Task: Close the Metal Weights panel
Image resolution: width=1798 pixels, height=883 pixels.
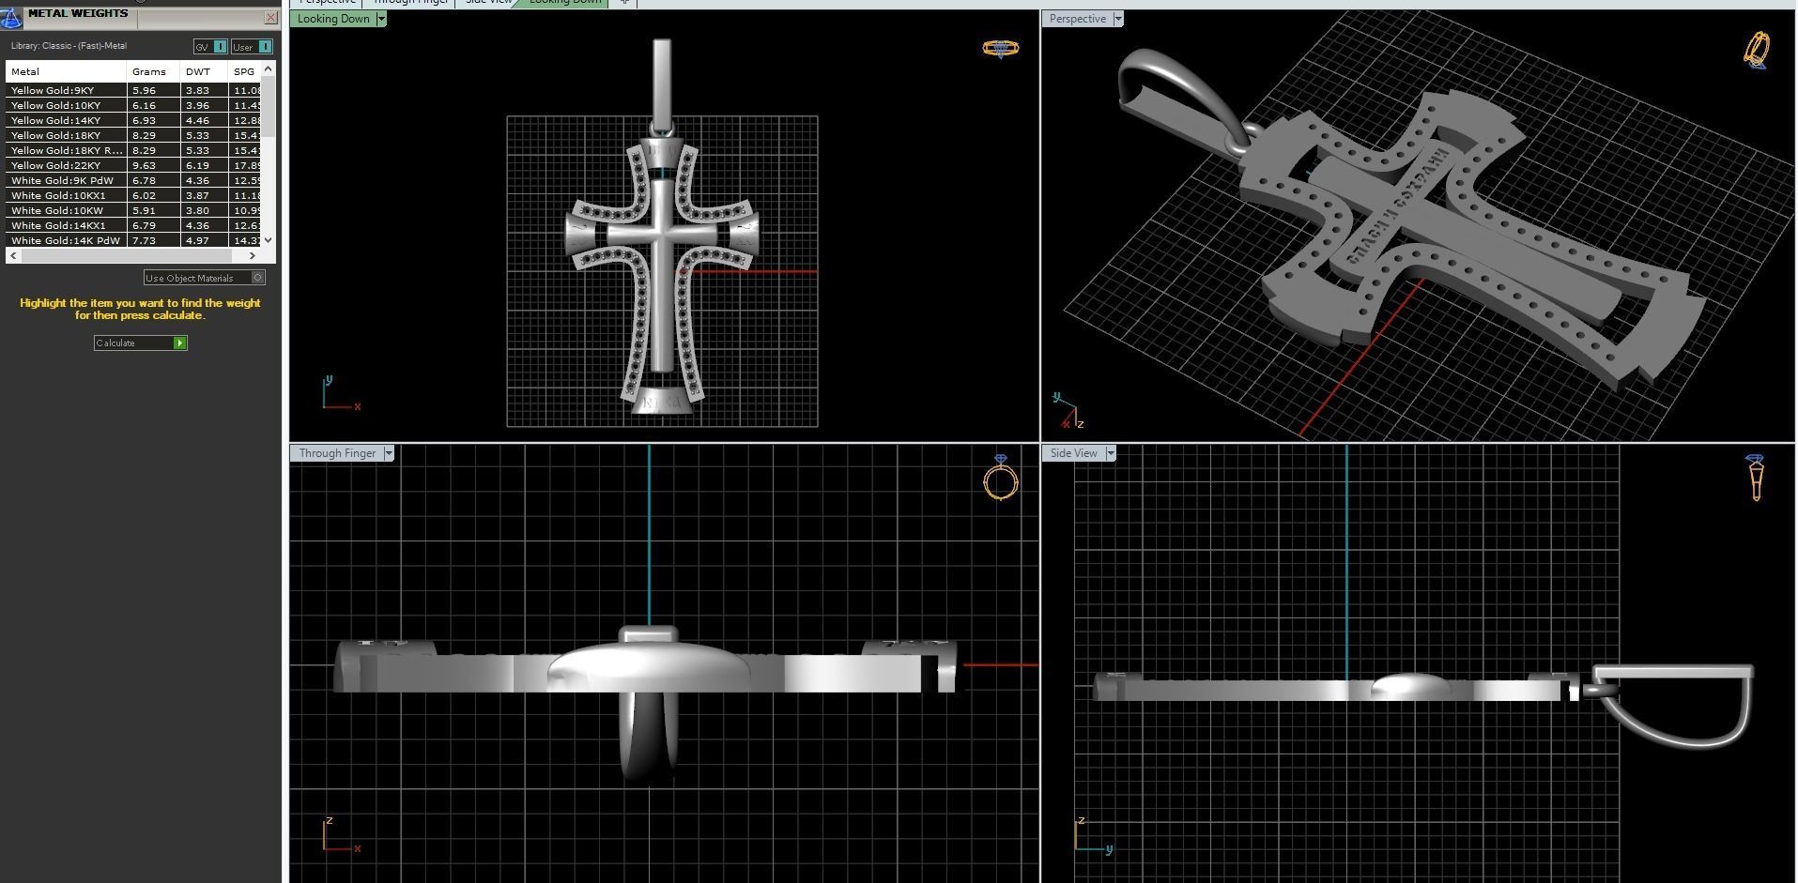Action: click(x=270, y=17)
